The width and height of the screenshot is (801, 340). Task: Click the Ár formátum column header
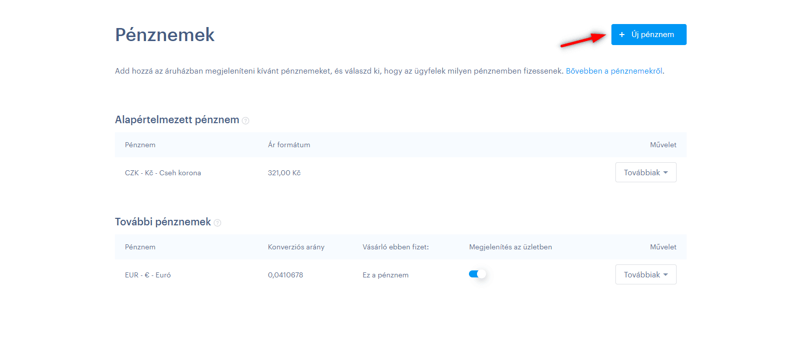(x=289, y=145)
